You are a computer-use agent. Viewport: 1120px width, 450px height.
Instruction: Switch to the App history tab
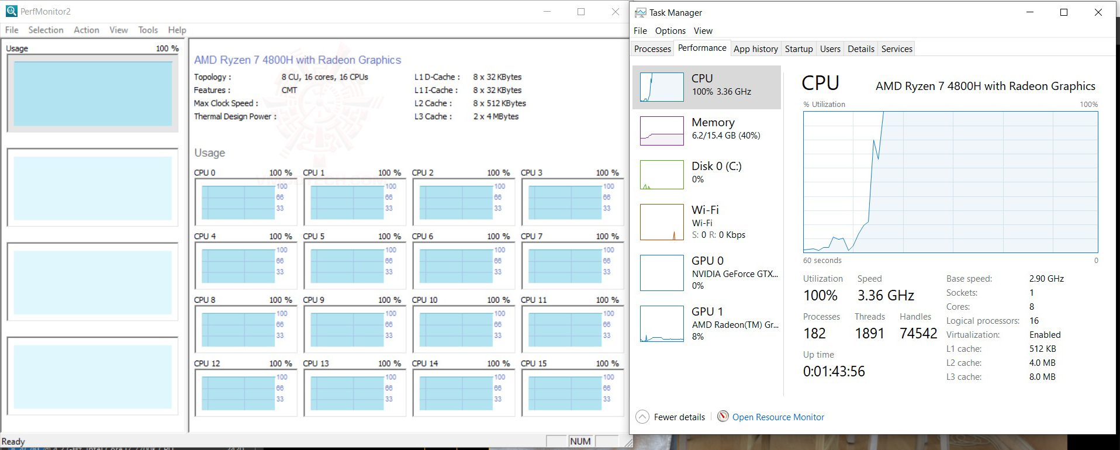pos(755,49)
